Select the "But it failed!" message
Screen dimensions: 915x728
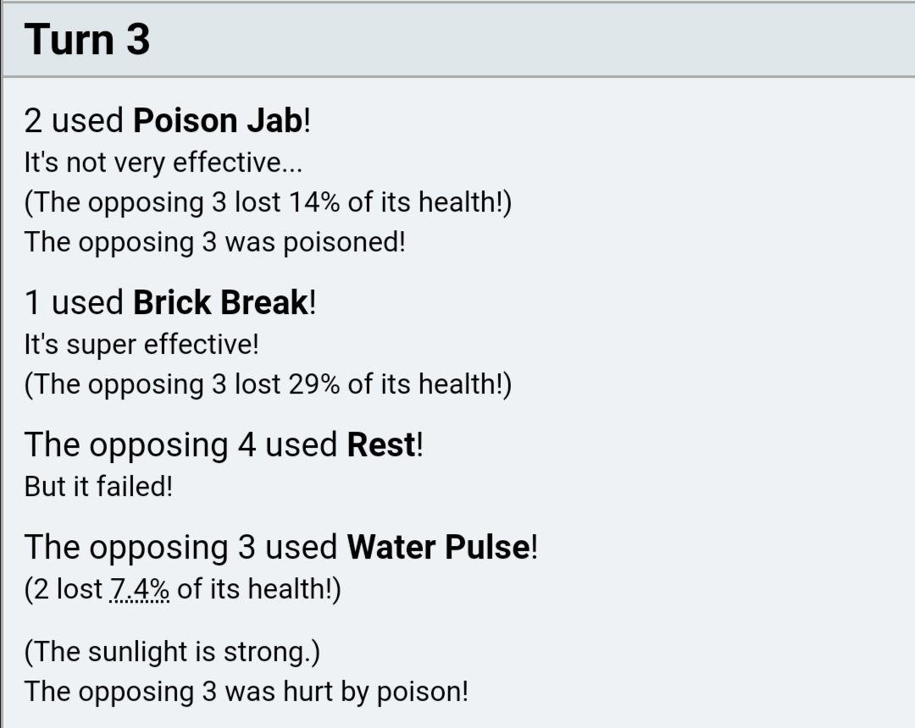tap(98, 487)
